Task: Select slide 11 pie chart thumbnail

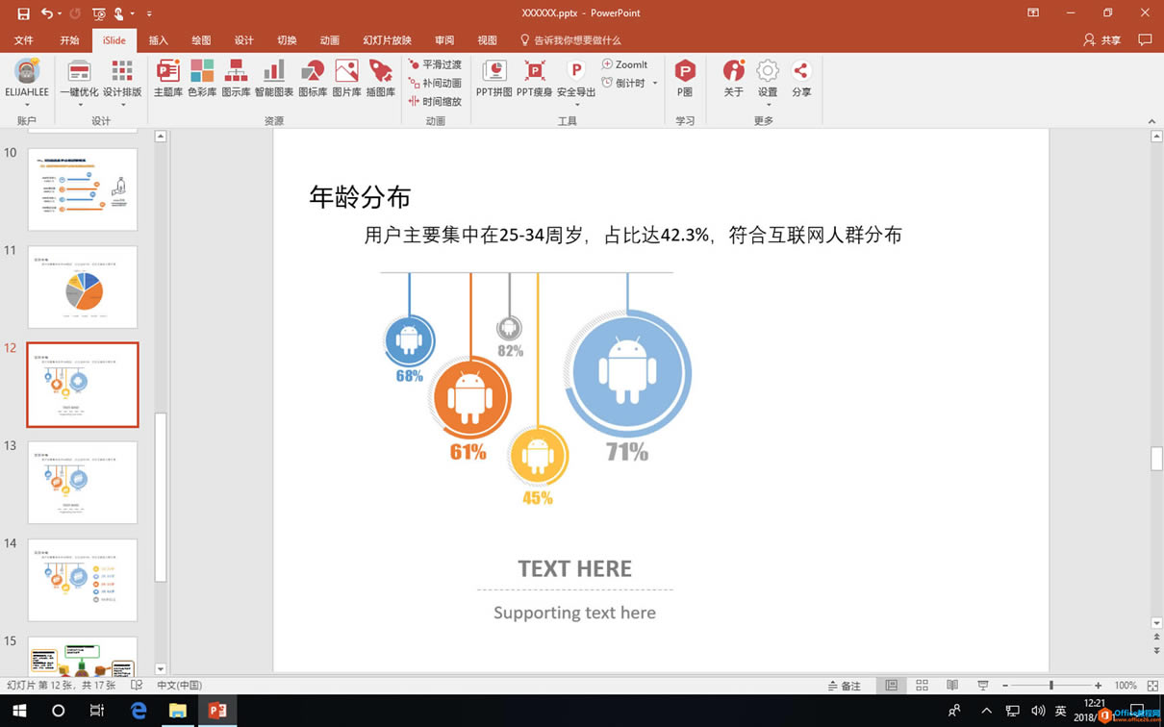Action: [x=83, y=287]
